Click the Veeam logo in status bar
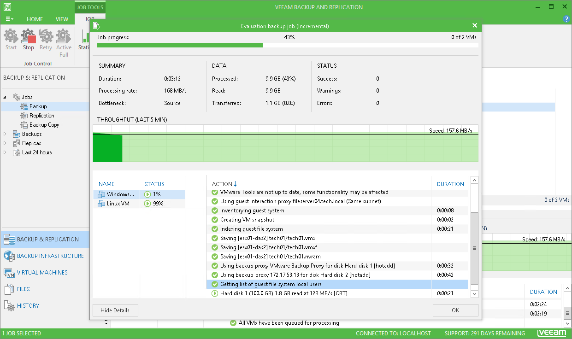572x339 pixels. (x=552, y=333)
